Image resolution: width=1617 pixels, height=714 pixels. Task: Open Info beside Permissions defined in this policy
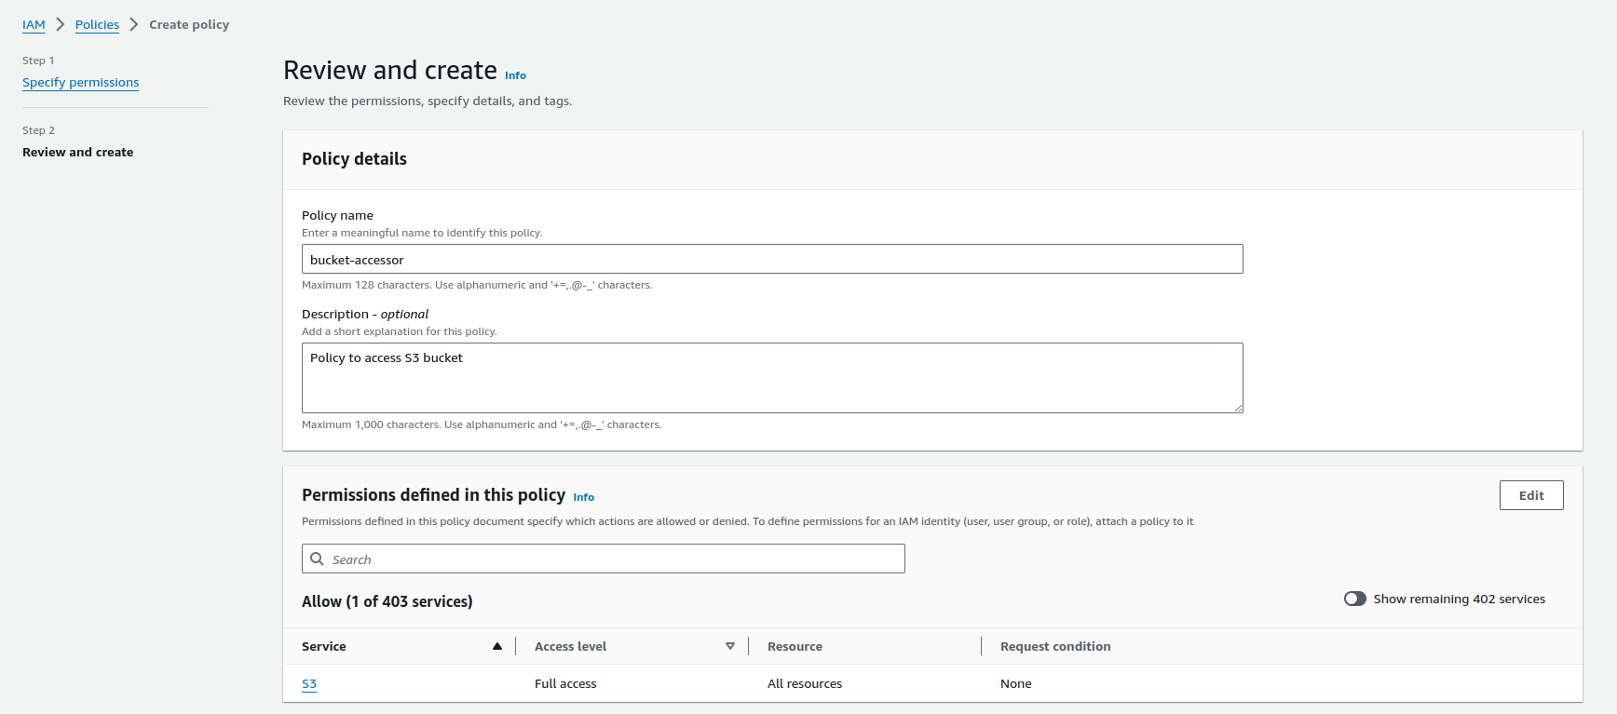[583, 497]
